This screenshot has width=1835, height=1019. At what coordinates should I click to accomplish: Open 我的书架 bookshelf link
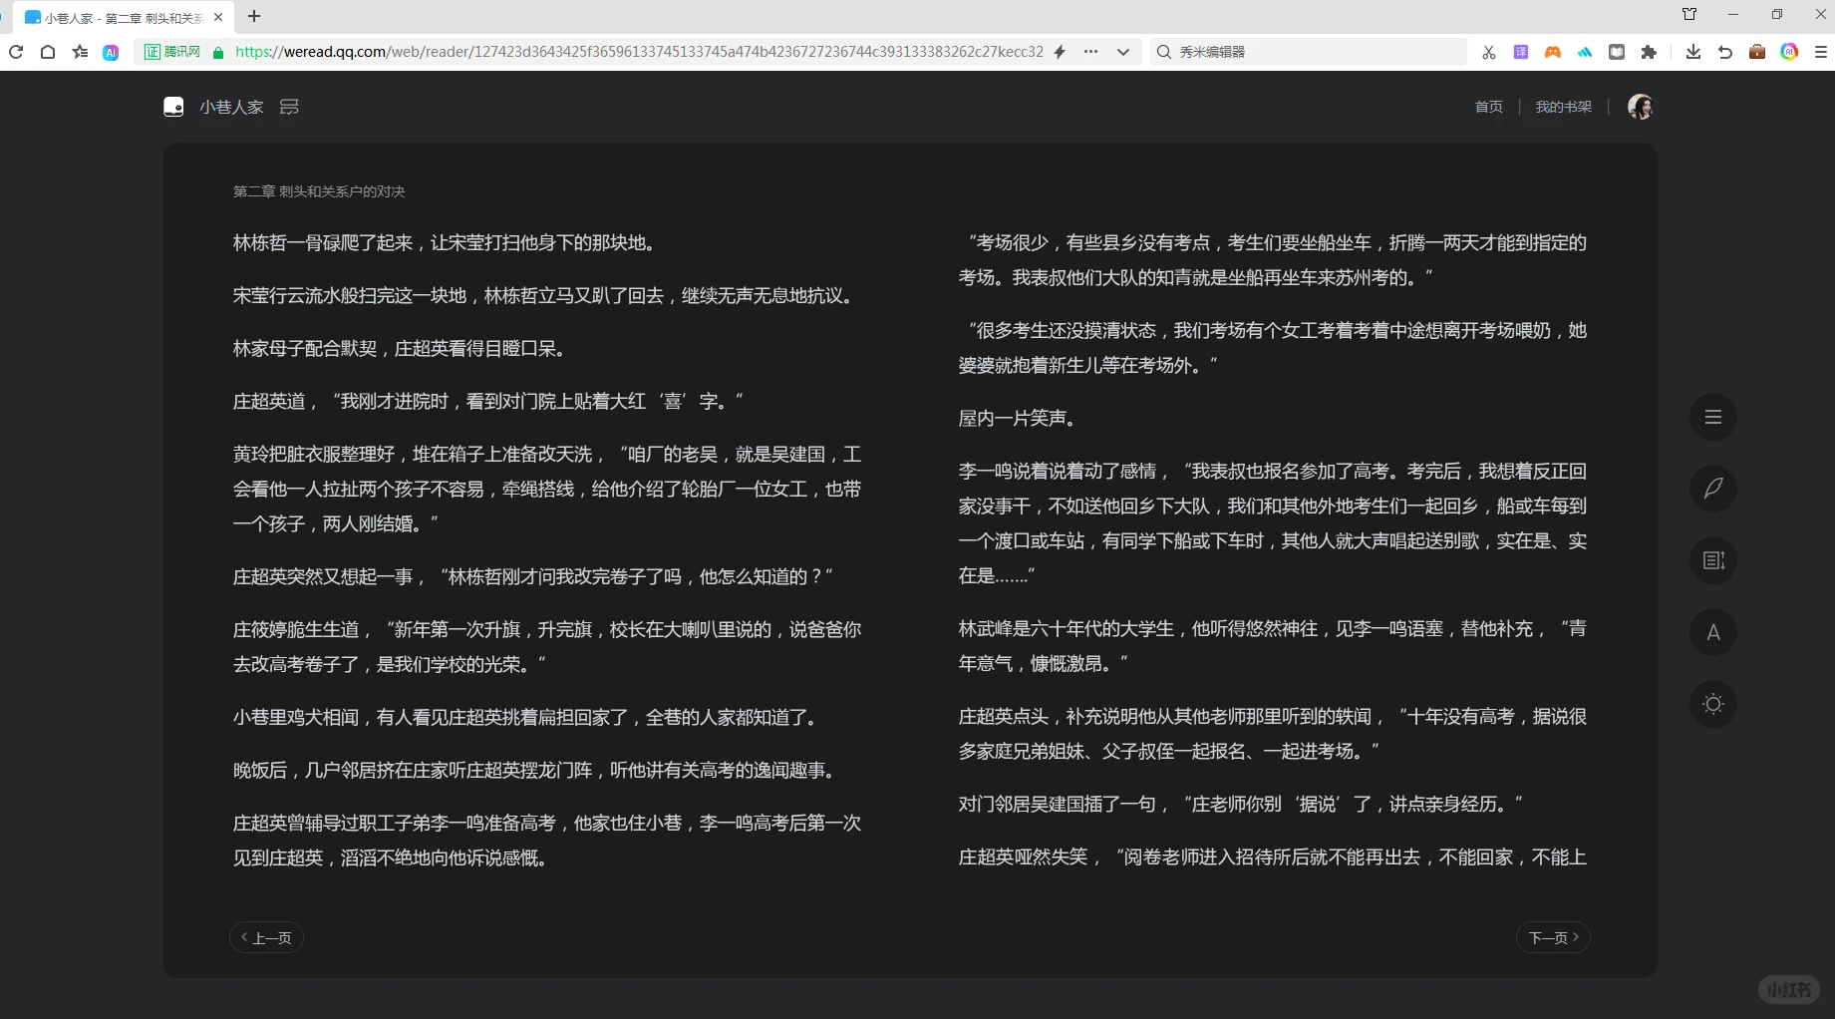point(1563,107)
